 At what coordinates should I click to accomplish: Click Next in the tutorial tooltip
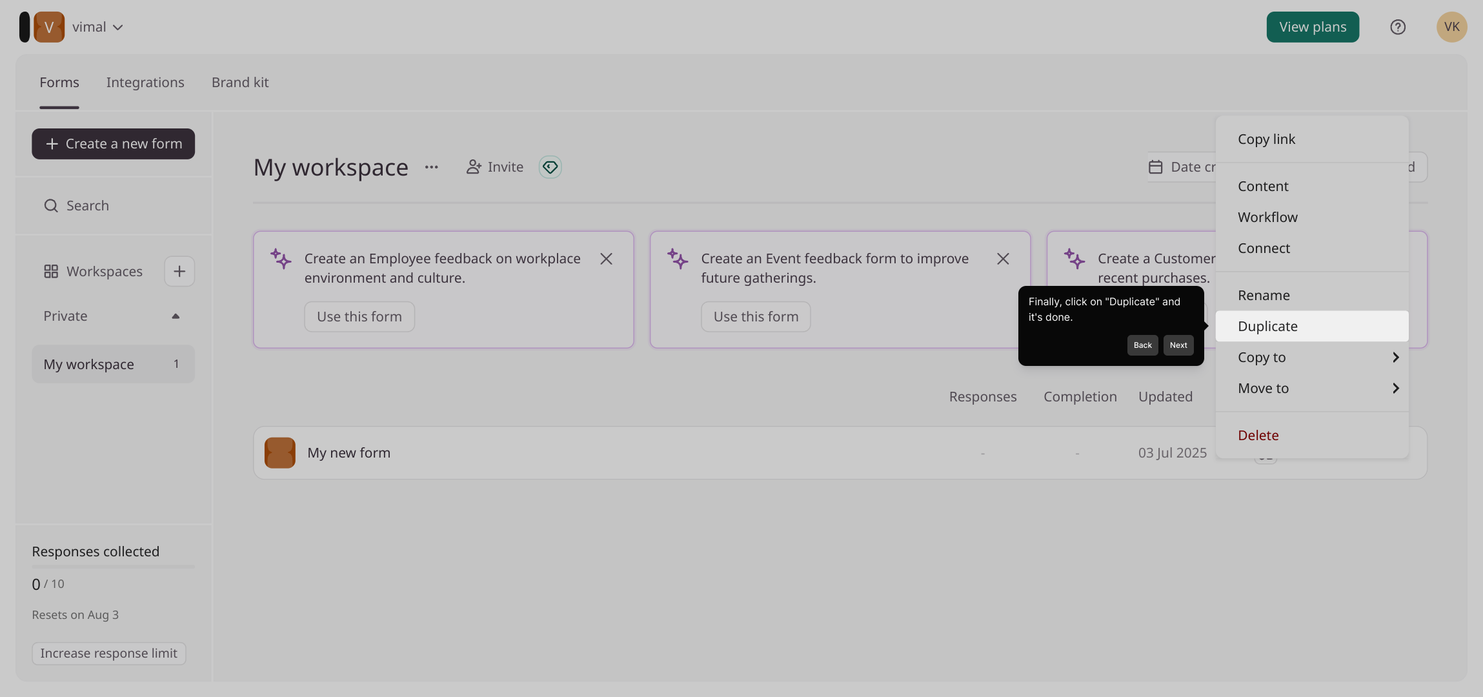coord(1178,345)
